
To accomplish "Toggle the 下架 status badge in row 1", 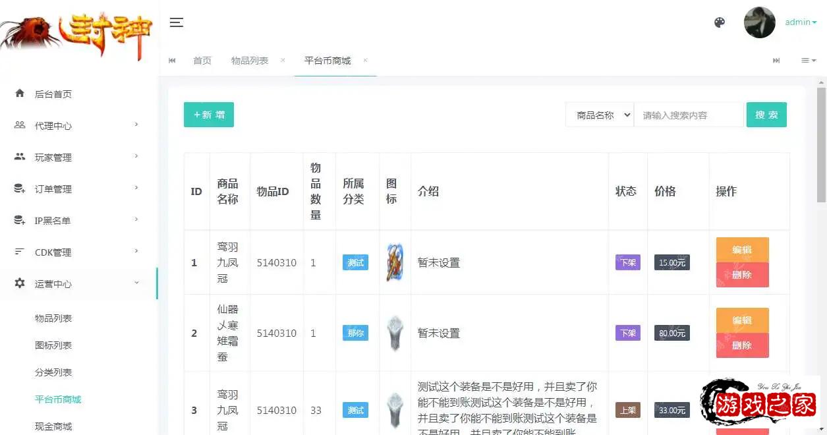I will 627,262.
